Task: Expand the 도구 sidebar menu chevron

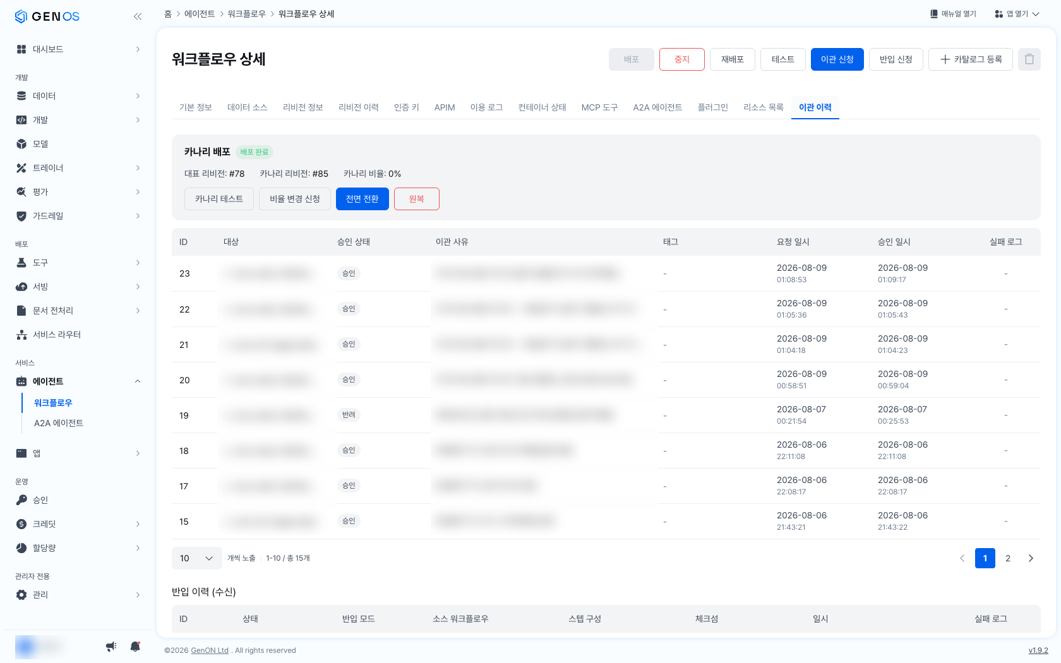Action: tap(138, 263)
